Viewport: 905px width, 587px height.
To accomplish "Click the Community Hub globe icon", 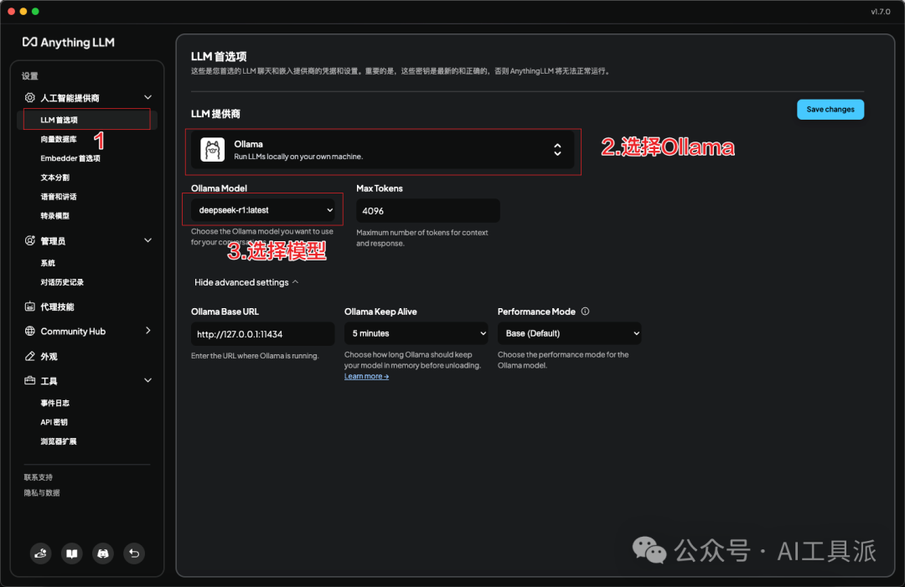I will click(x=30, y=331).
